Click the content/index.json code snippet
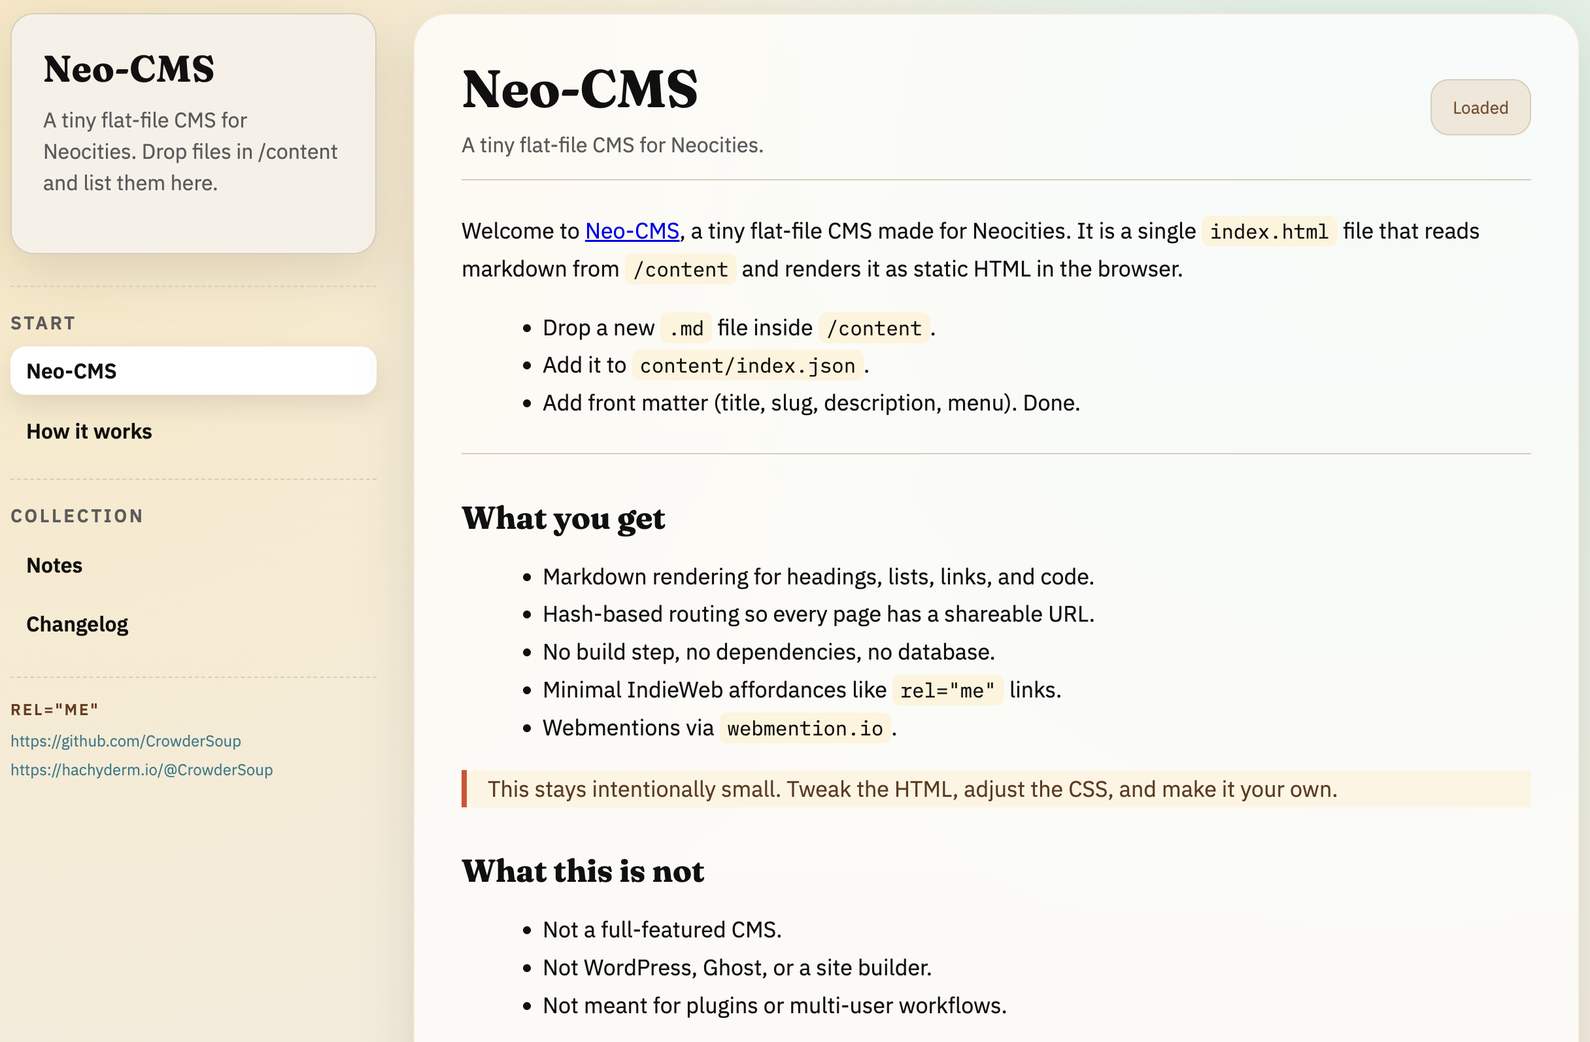This screenshot has width=1590, height=1042. 747,366
